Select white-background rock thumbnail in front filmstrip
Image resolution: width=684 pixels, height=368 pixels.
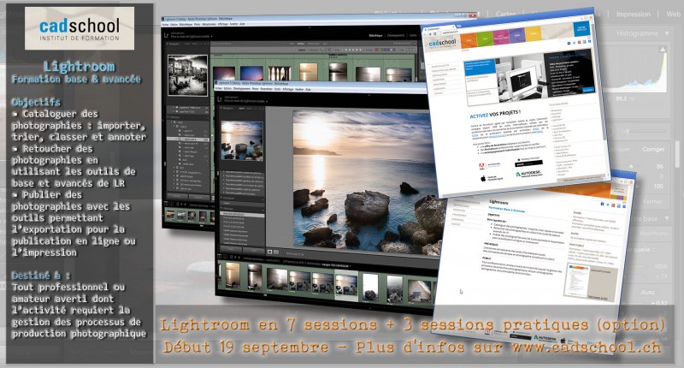(x=370, y=288)
